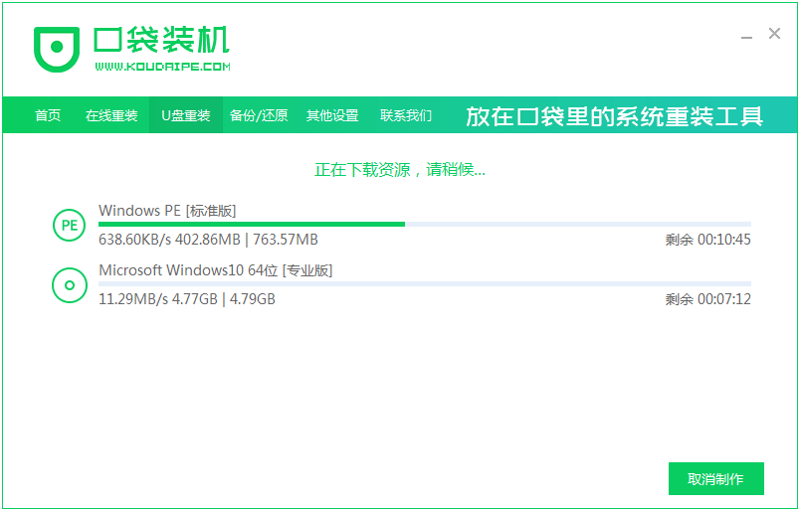Image resolution: width=799 pixels, height=510 pixels.
Task: Minimize the window using the dash icon
Action: pyautogui.click(x=746, y=35)
